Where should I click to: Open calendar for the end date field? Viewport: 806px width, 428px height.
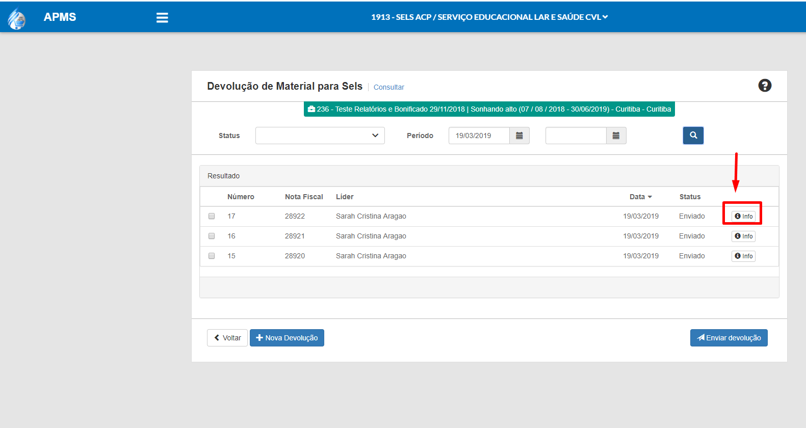(x=616, y=136)
